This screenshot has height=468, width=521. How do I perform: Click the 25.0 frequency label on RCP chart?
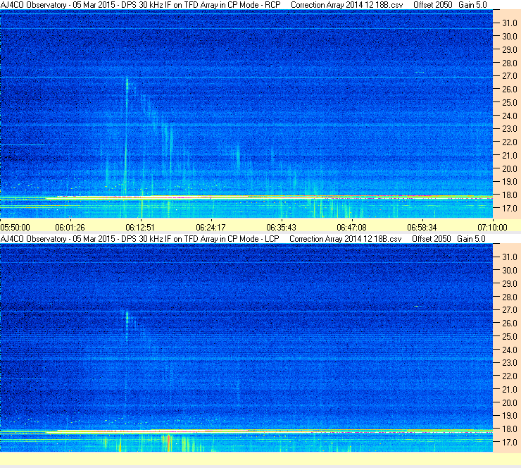509,102
